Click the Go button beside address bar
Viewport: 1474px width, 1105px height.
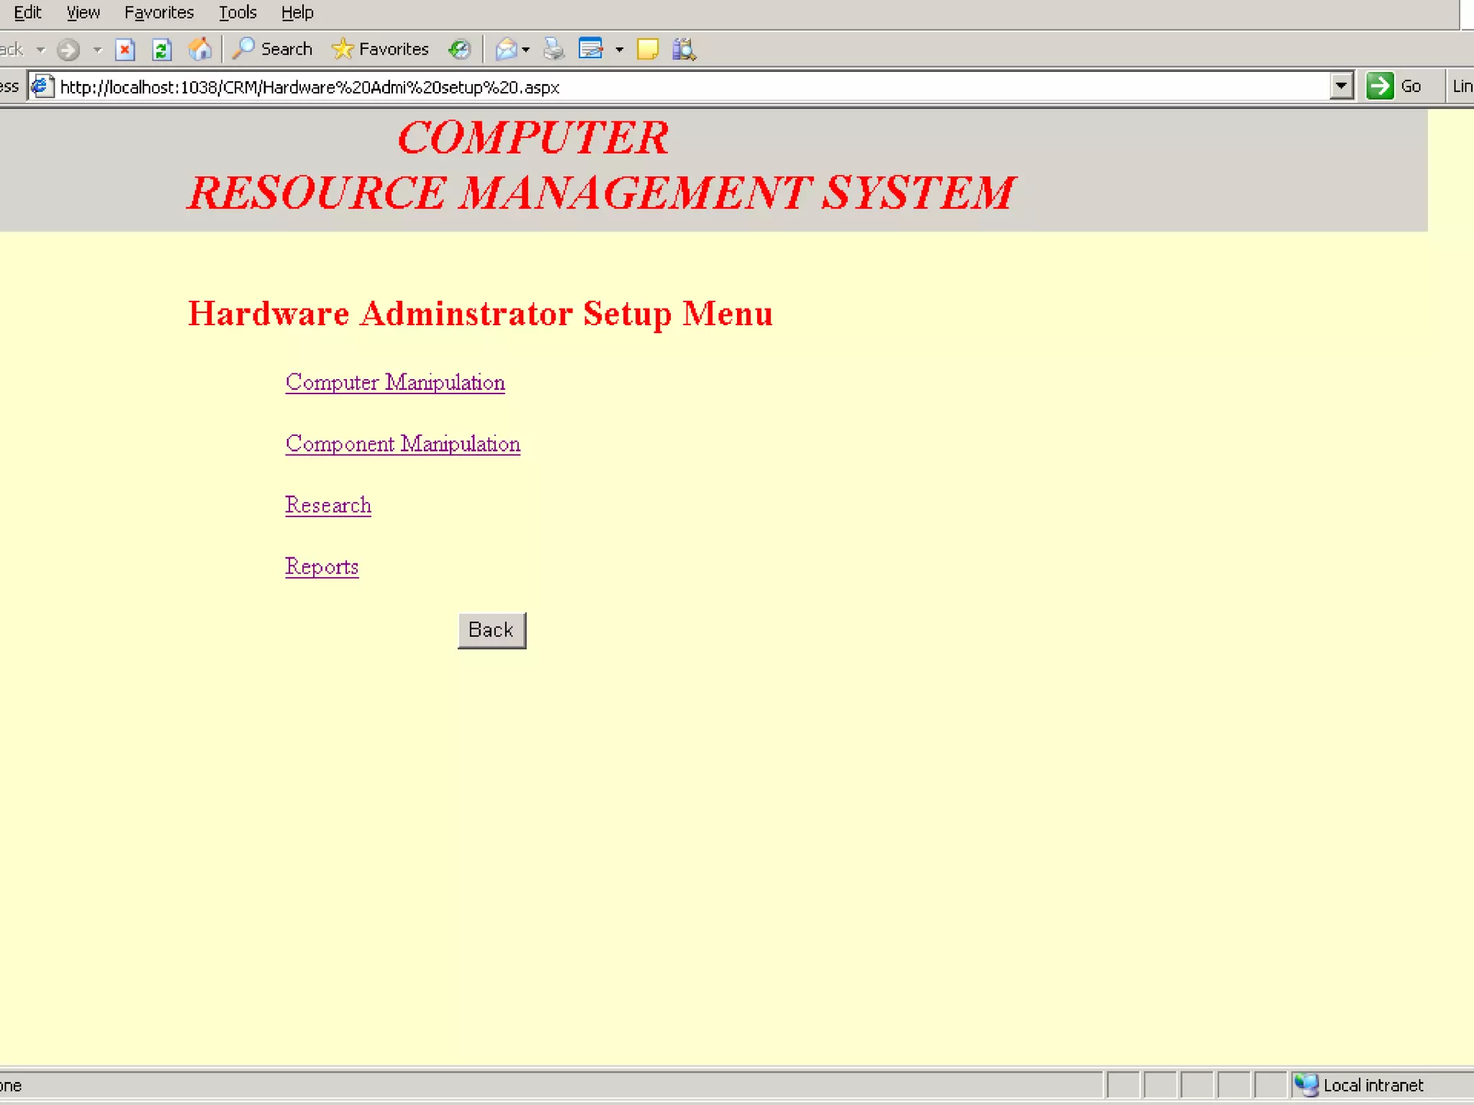[1394, 86]
